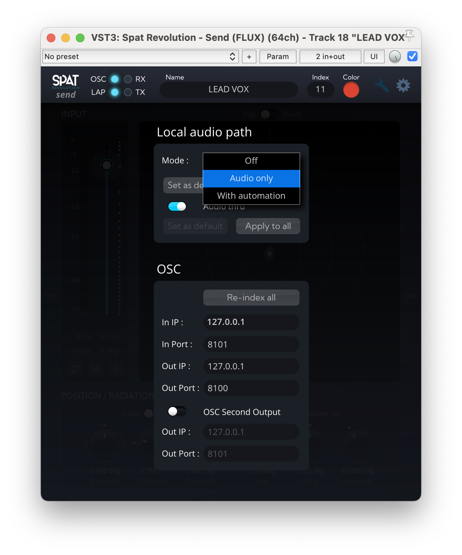The height and width of the screenshot is (555, 462).
Task: Choose Off in the Mode list
Action: (x=251, y=161)
